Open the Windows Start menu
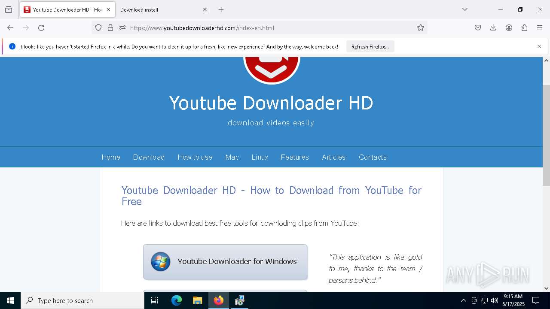The width and height of the screenshot is (550, 309). (10, 300)
